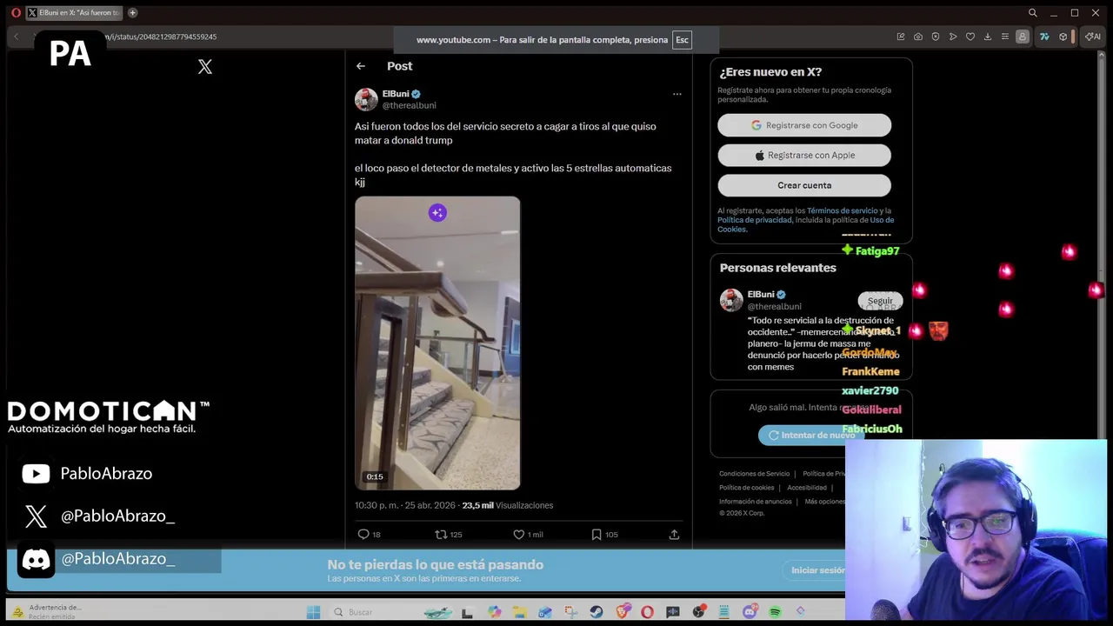This screenshot has height=626, width=1113.
Task: Open Copilot from the taskbar
Action: [494, 612]
